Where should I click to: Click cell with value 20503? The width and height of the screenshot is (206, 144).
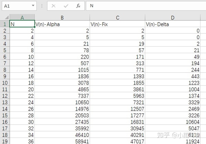[x=62, y=115]
